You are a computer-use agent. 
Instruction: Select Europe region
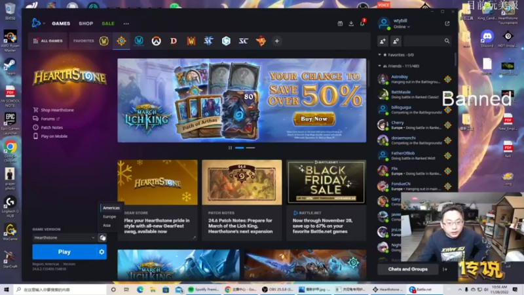pyautogui.click(x=109, y=216)
